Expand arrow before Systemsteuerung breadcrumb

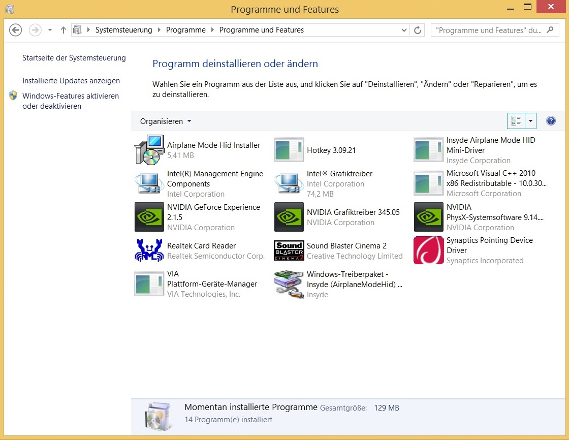click(88, 30)
